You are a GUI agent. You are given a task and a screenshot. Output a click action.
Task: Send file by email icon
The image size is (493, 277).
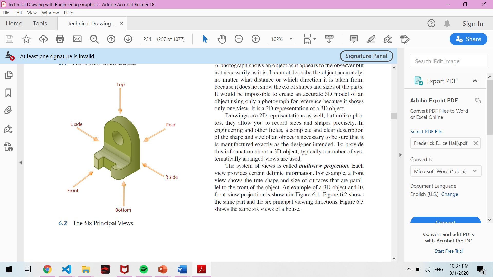point(77,39)
